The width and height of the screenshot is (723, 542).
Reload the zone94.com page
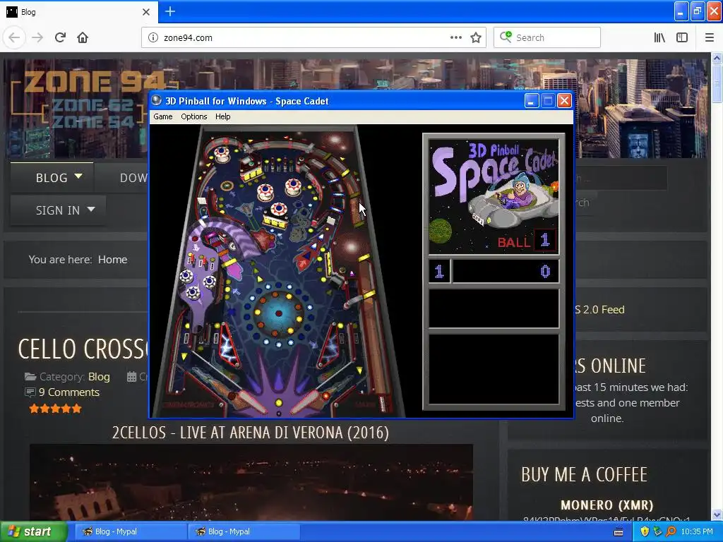point(60,37)
